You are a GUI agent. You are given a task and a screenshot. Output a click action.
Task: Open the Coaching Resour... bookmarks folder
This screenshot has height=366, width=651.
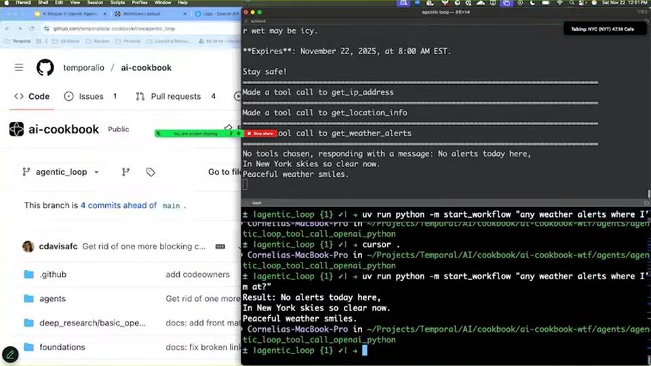[x=169, y=41]
